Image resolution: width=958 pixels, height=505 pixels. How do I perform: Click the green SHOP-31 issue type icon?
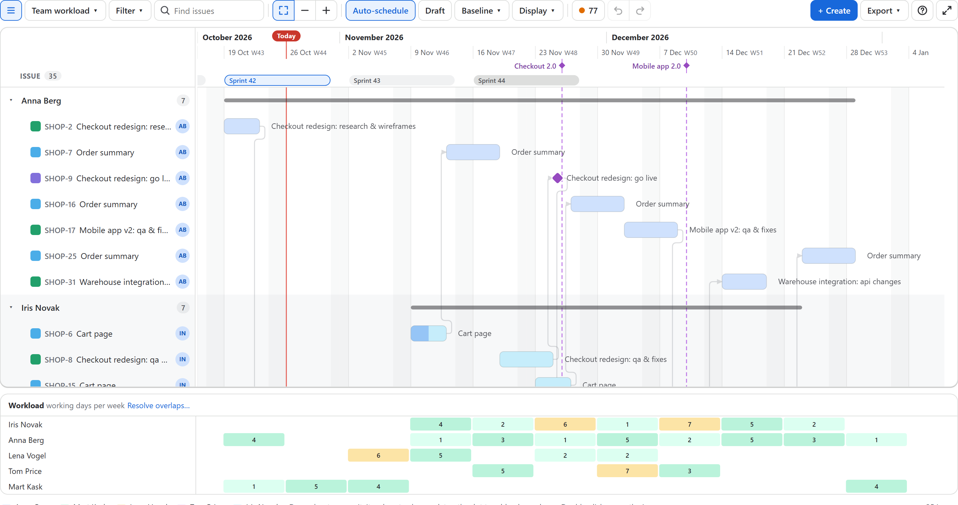click(35, 282)
